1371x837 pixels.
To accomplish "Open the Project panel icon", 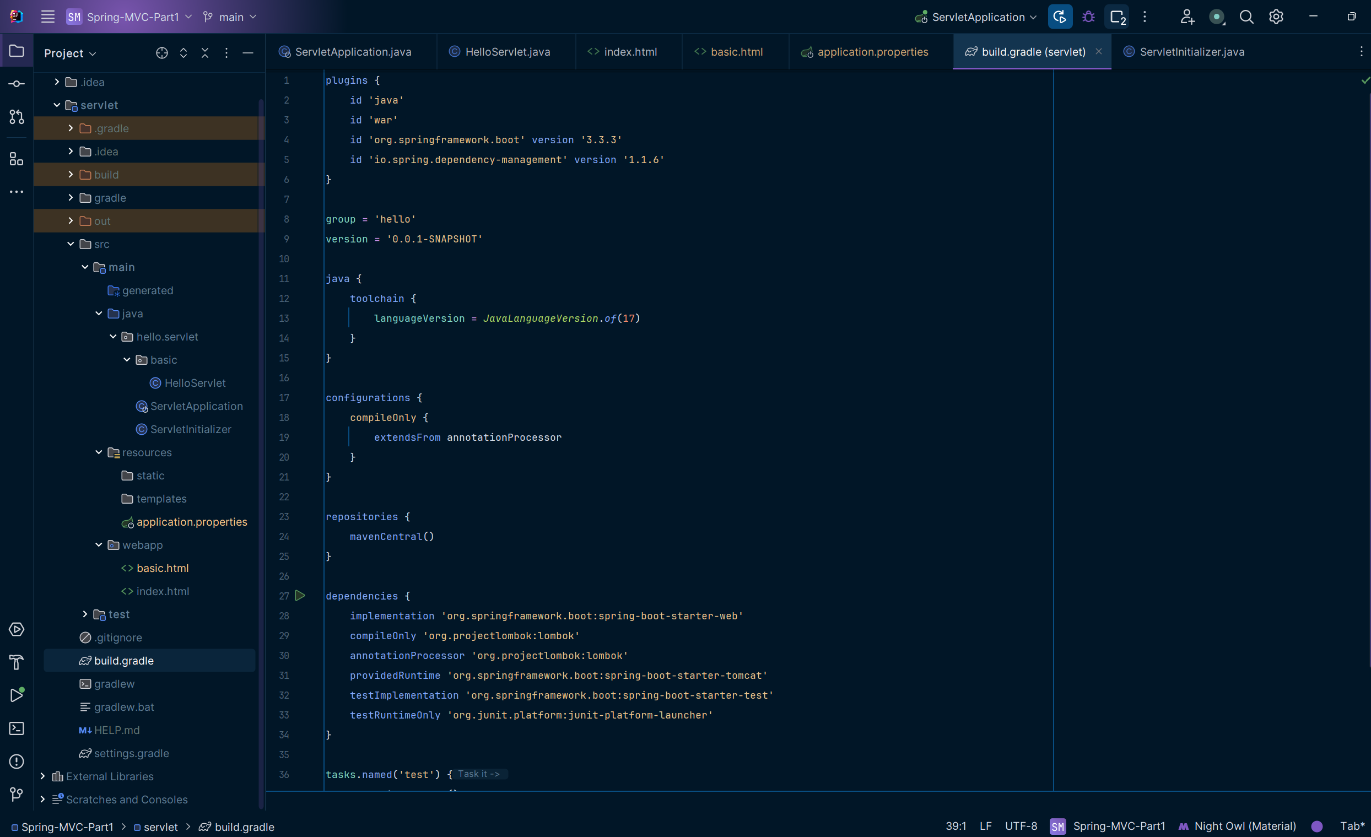I will click(x=19, y=54).
